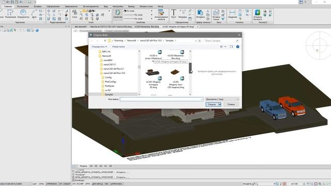Click the Insert Block (Вставка блока) icon
The width and height of the screenshot is (331, 186).
tap(216, 15)
